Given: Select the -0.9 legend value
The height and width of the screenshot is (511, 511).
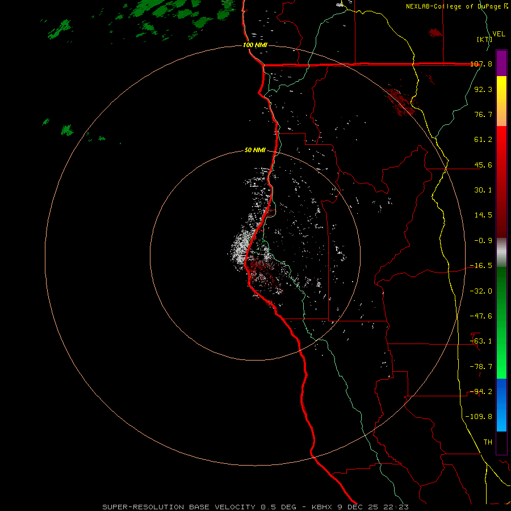Looking at the screenshot, I should point(483,241).
